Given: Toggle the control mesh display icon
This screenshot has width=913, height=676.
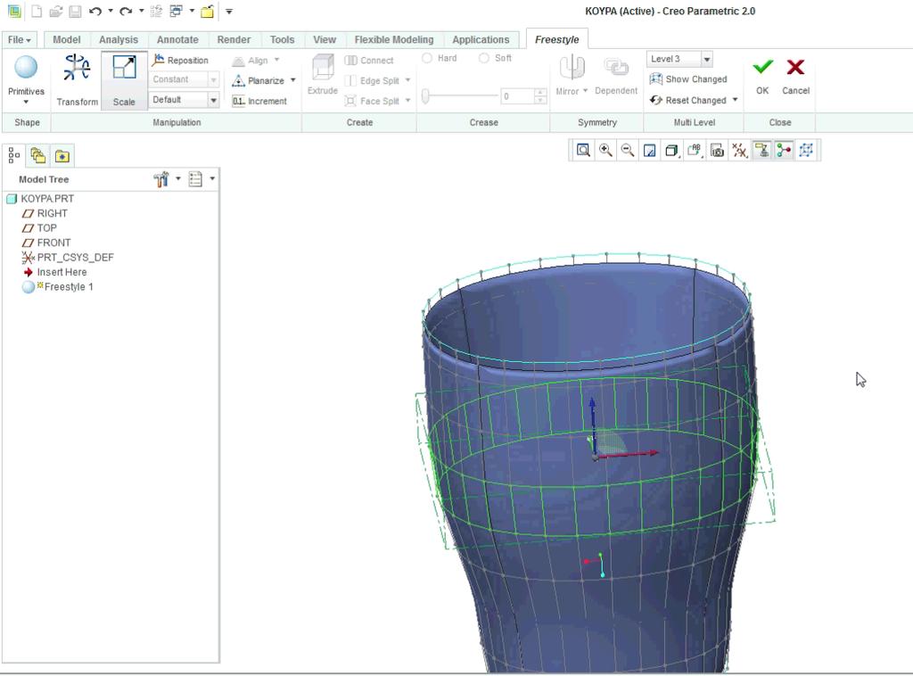Looking at the screenshot, I should point(806,151).
